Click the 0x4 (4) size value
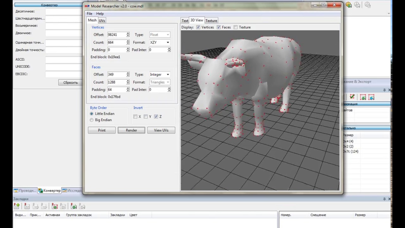405x228 pixels. point(348,142)
